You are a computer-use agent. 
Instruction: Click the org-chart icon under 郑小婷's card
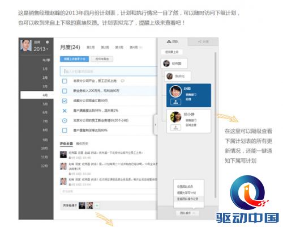click(175, 128)
